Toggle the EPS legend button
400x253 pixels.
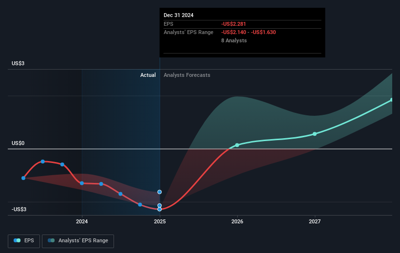point(24,241)
